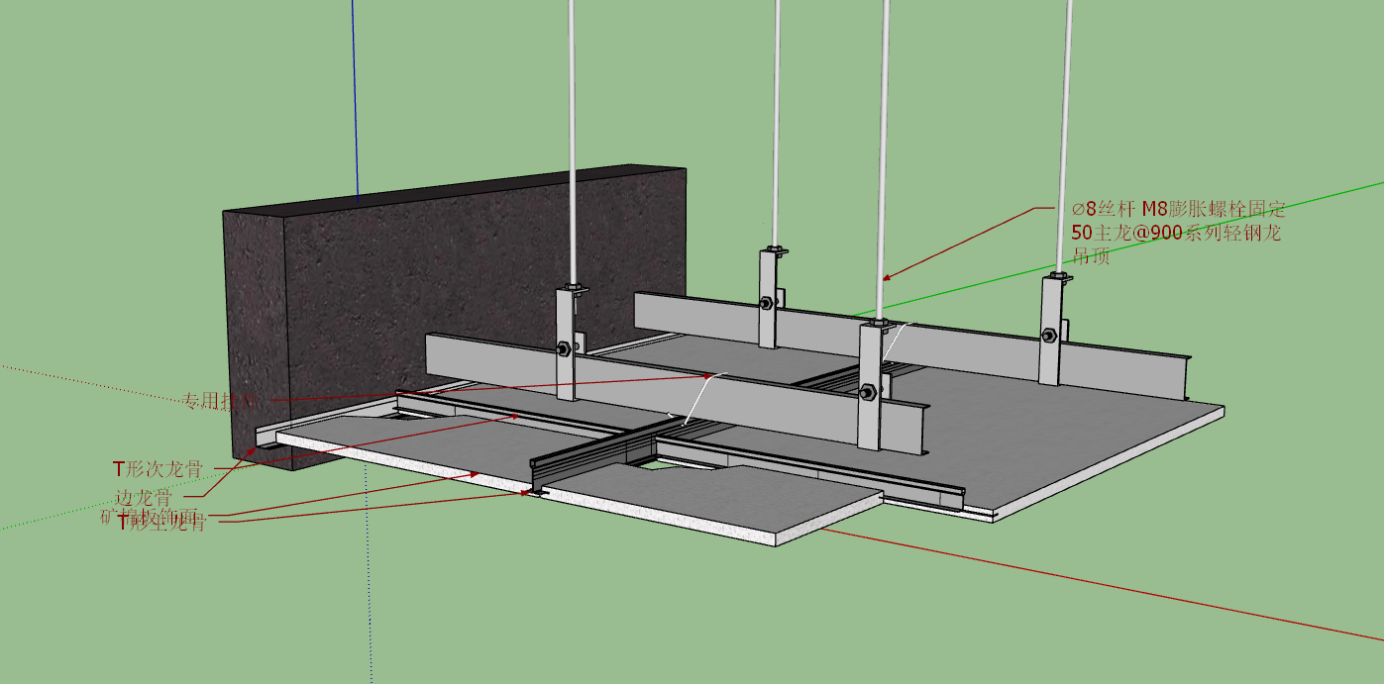Image resolution: width=1384 pixels, height=684 pixels.
Task: Click the rightmost threaded hanger rod
Action: pyautogui.click(x=1069, y=137)
